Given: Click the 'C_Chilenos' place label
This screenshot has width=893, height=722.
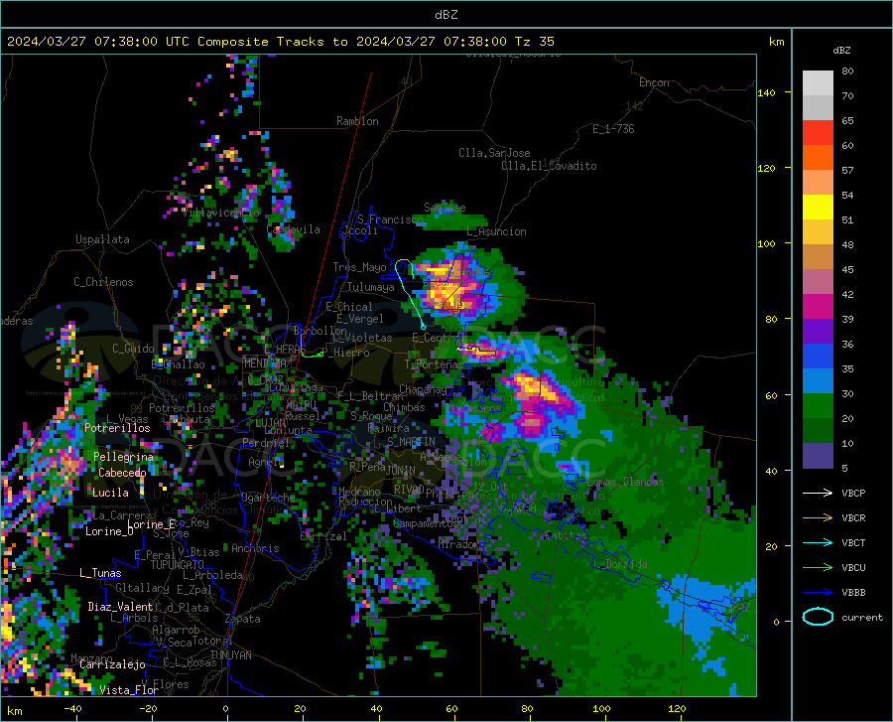Looking at the screenshot, I should point(103,282).
